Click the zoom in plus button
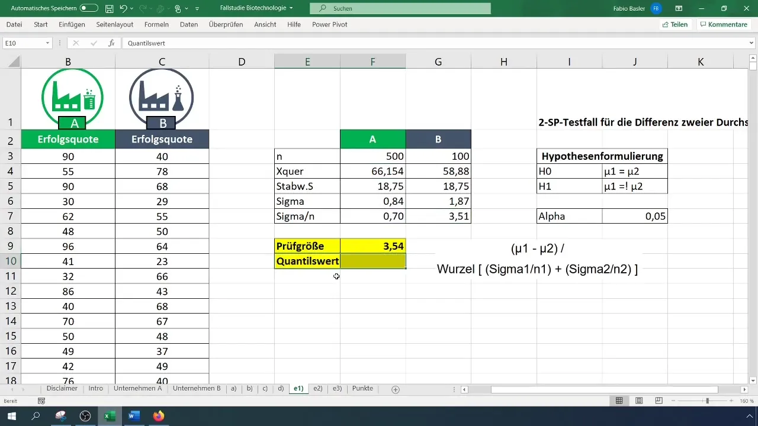 (731, 401)
